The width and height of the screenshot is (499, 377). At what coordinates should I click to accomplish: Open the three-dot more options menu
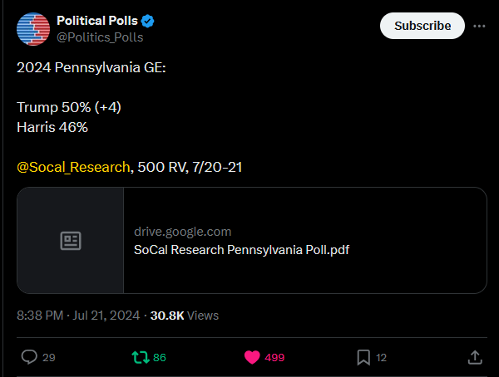(479, 26)
